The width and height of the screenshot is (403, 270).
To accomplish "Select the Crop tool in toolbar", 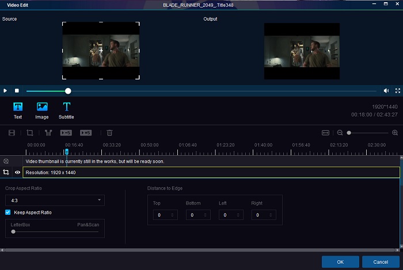I will 30,133.
